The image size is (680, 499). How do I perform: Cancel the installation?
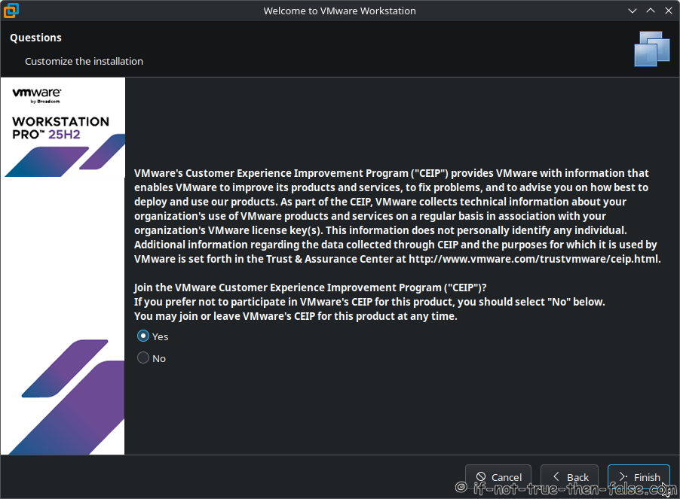498,477
